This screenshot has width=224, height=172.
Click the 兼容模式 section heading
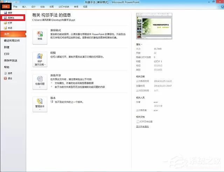[56, 30]
